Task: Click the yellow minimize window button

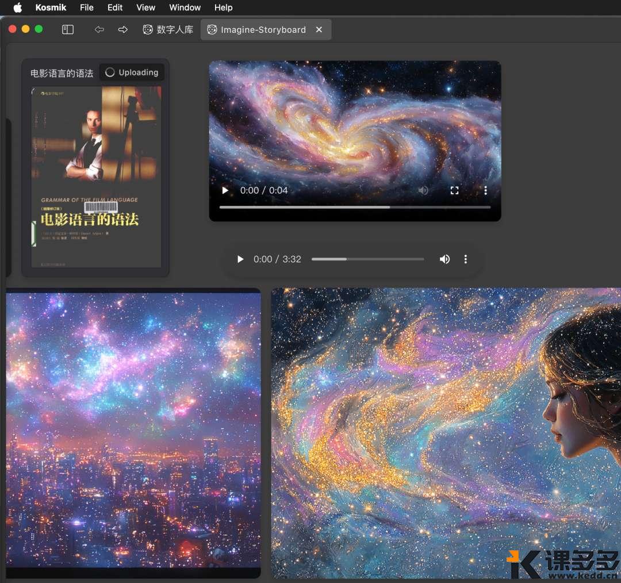Action: tap(25, 29)
